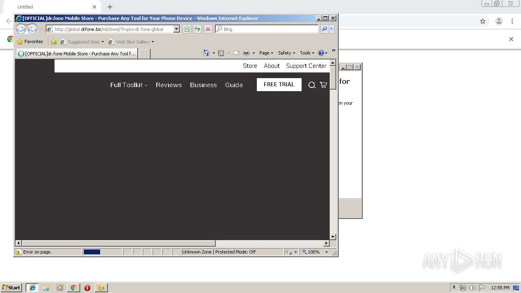Open Reviews navigation item

point(169,85)
